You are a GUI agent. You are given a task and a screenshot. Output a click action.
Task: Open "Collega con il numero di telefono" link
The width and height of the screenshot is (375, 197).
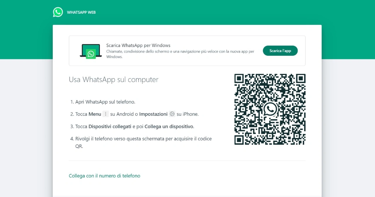104,176
